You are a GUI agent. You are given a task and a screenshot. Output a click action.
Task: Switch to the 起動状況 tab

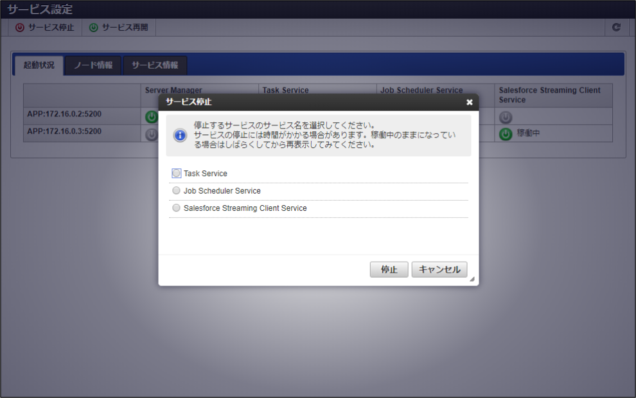39,66
